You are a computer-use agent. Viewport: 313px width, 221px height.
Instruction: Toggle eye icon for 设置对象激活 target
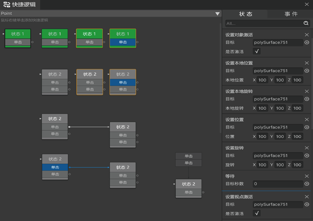pos(307,43)
